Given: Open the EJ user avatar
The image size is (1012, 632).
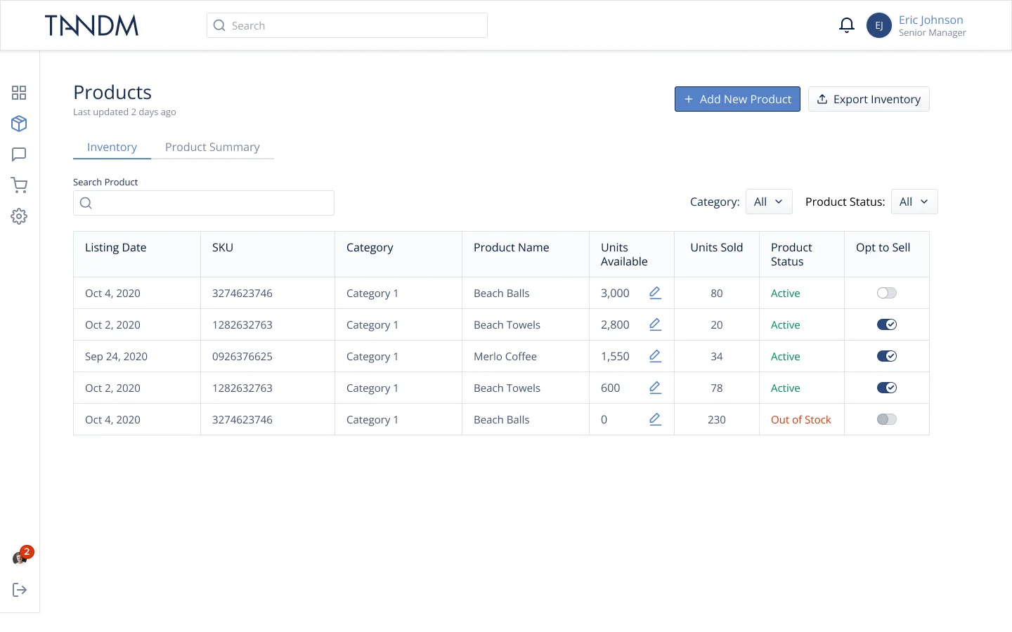Looking at the screenshot, I should [x=879, y=25].
